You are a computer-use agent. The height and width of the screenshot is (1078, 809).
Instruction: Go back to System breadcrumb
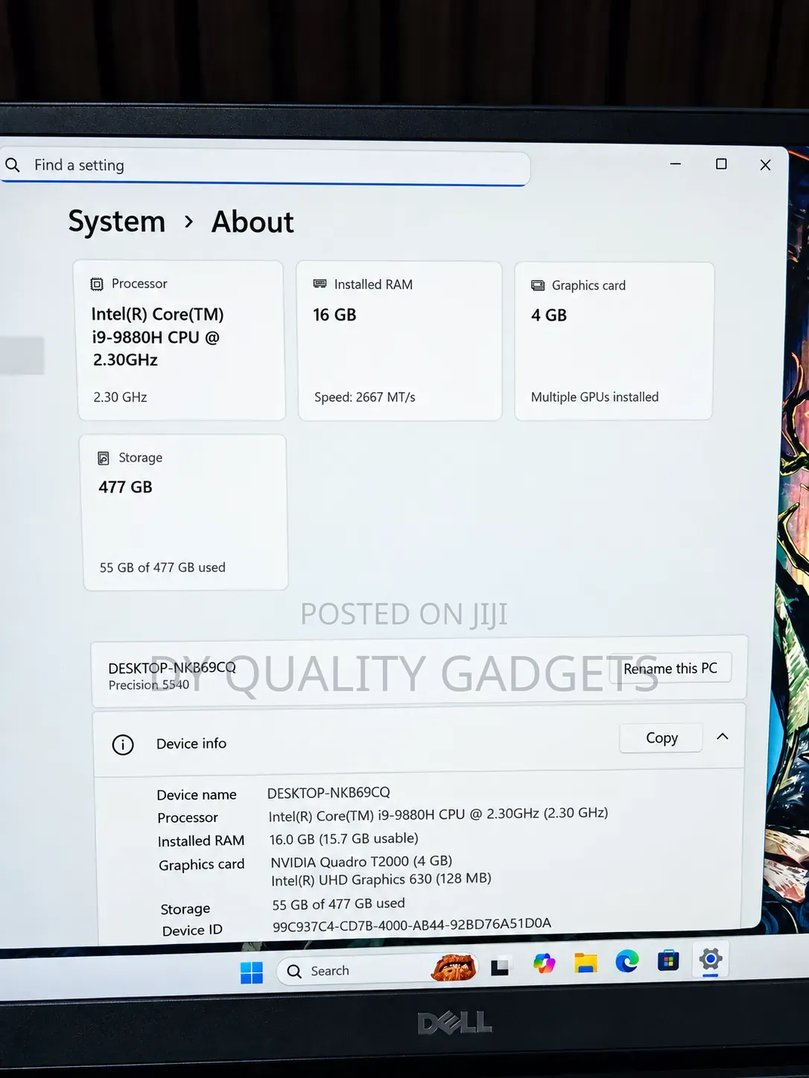(117, 221)
